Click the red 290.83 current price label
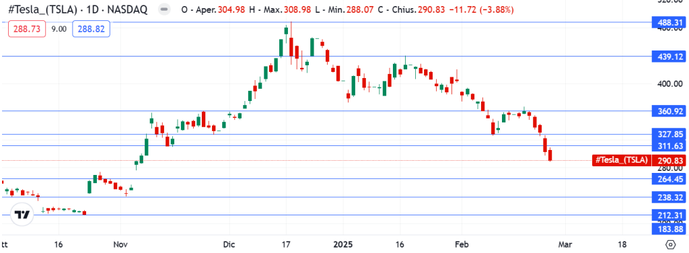 tap(669, 160)
